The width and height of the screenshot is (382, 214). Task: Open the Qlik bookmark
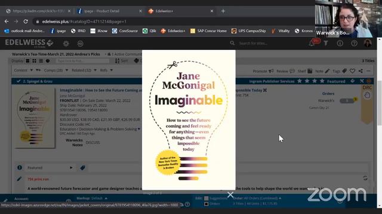(149, 31)
